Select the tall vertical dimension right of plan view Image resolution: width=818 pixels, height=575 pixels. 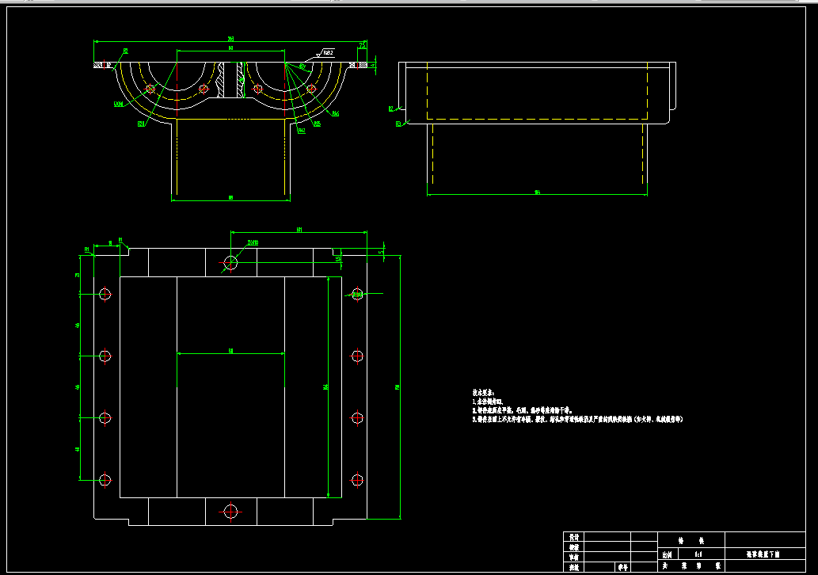(398, 387)
